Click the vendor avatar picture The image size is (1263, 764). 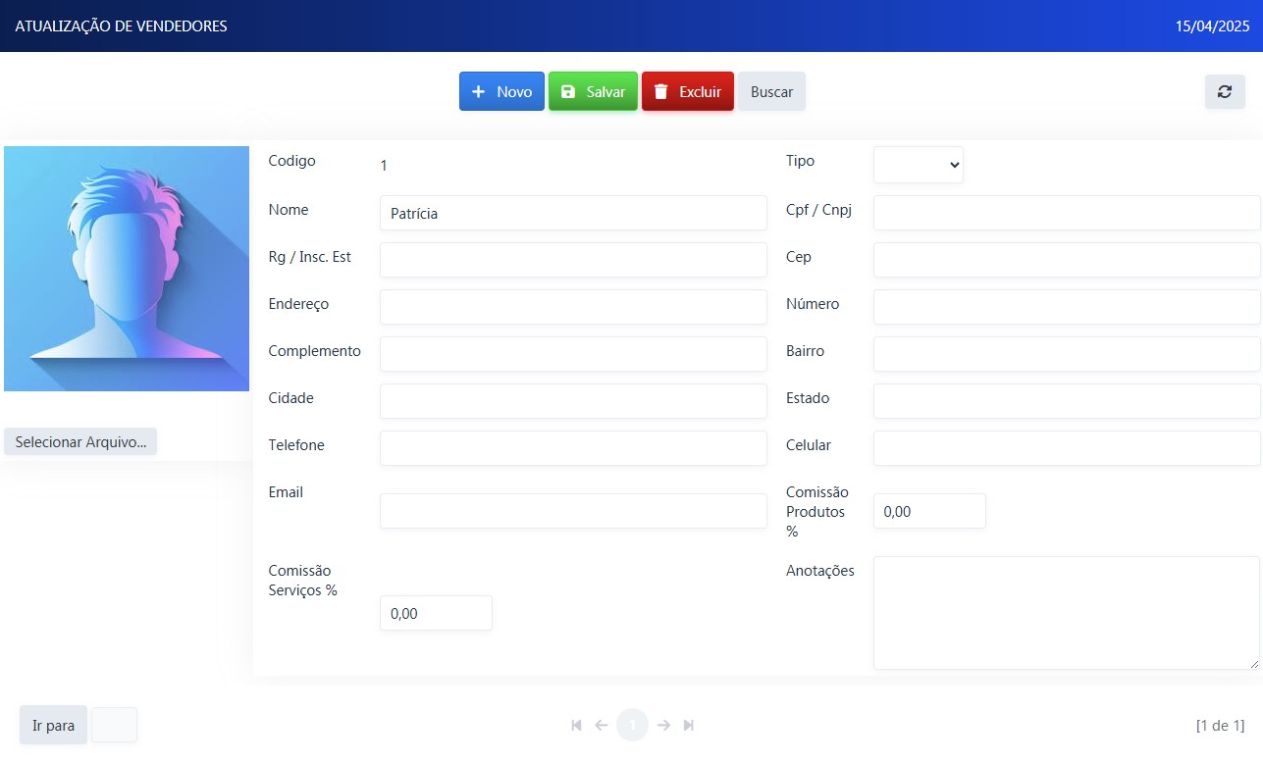click(x=127, y=269)
